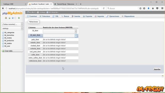The width and height of the screenshot is (165, 93).
Task: Close the Tutorial Mysql tab
Action: point(77,4)
